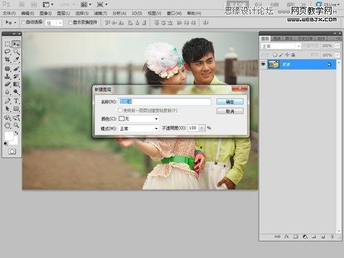Click the delete layer trash icon
344x258 pixels.
[332, 237]
